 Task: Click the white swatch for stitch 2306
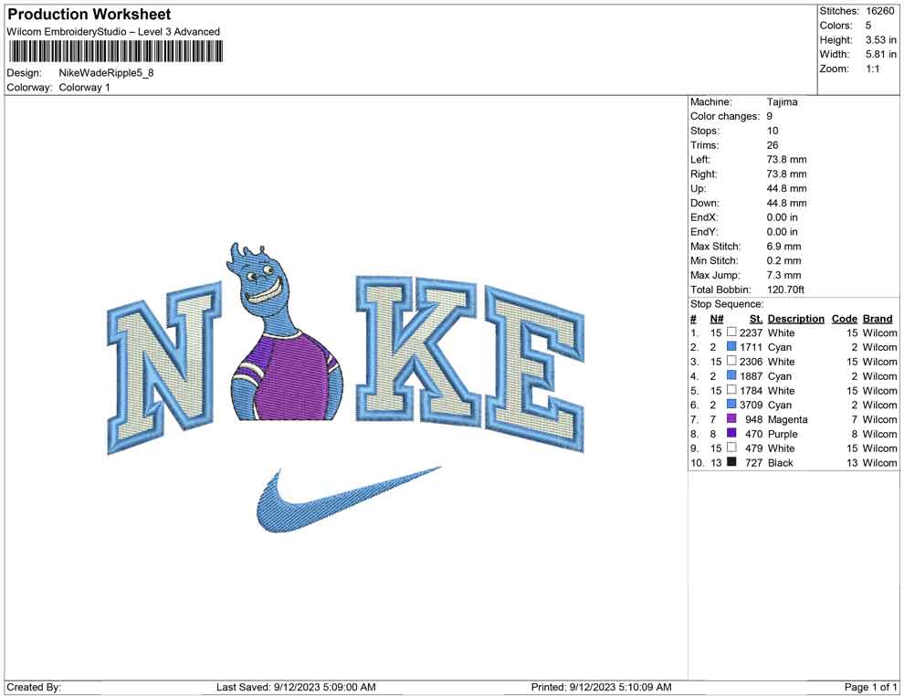[731, 361]
